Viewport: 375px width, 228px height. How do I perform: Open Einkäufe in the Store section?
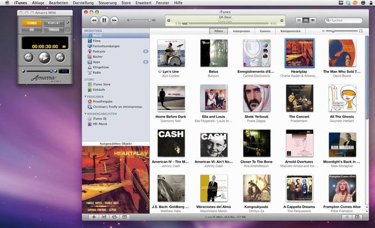point(116,90)
